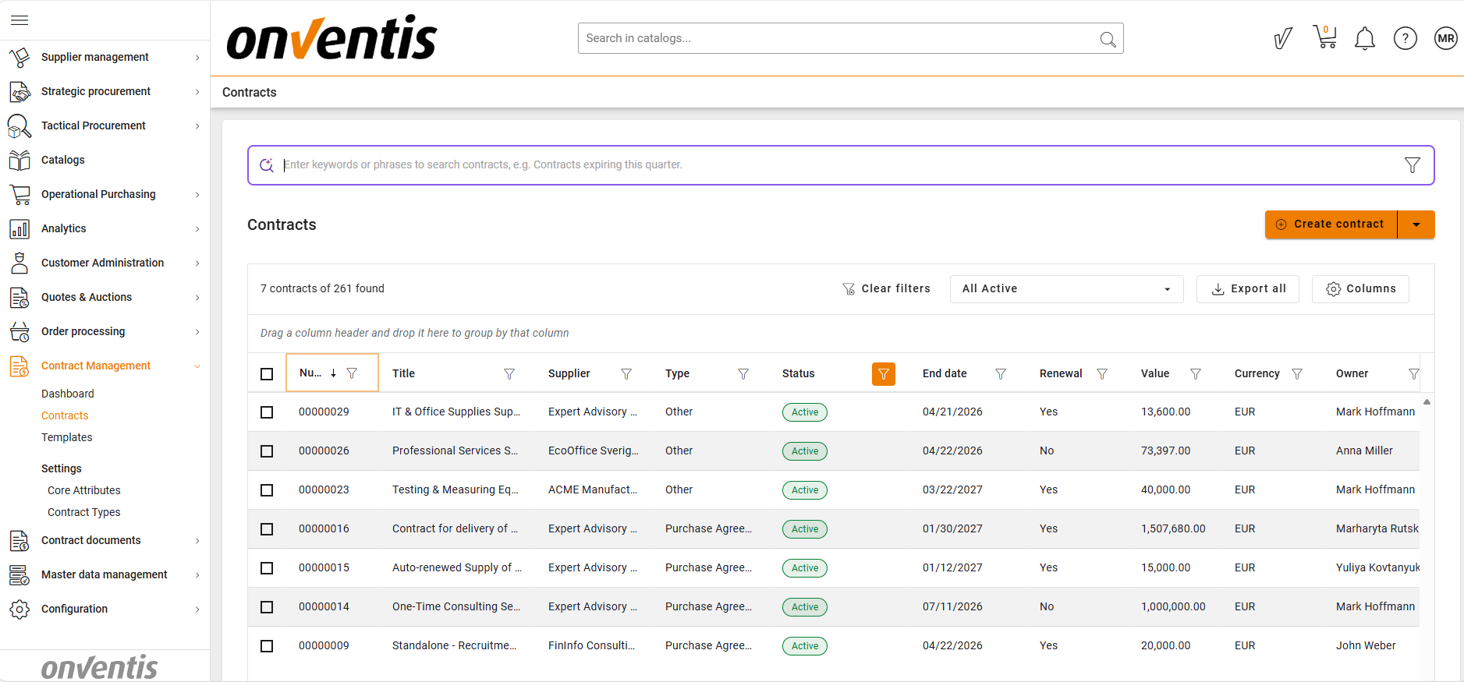Go to Contract Management Dashboard
This screenshot has width=1464, height=682.
point(68,394)
